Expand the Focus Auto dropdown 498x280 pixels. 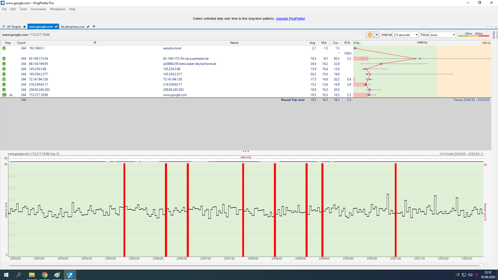(x=442, y=35)
